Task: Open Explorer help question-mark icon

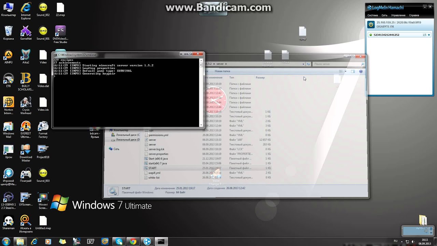Action: point(361,71)
